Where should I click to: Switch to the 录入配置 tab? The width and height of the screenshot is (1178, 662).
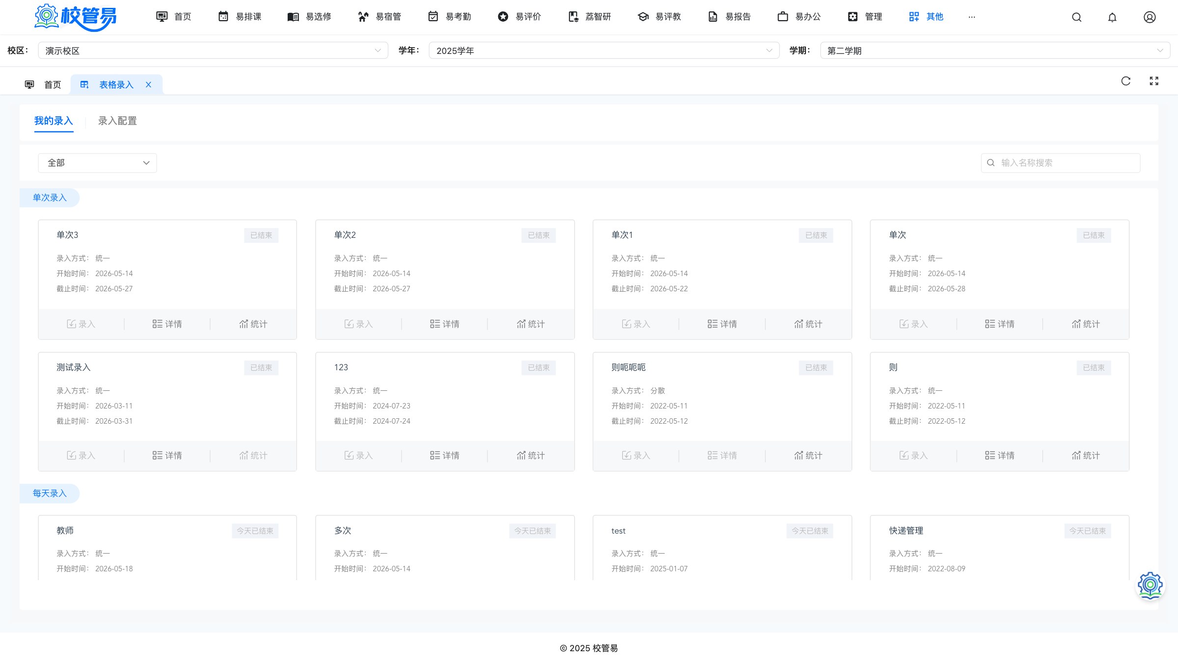point(117,121)
